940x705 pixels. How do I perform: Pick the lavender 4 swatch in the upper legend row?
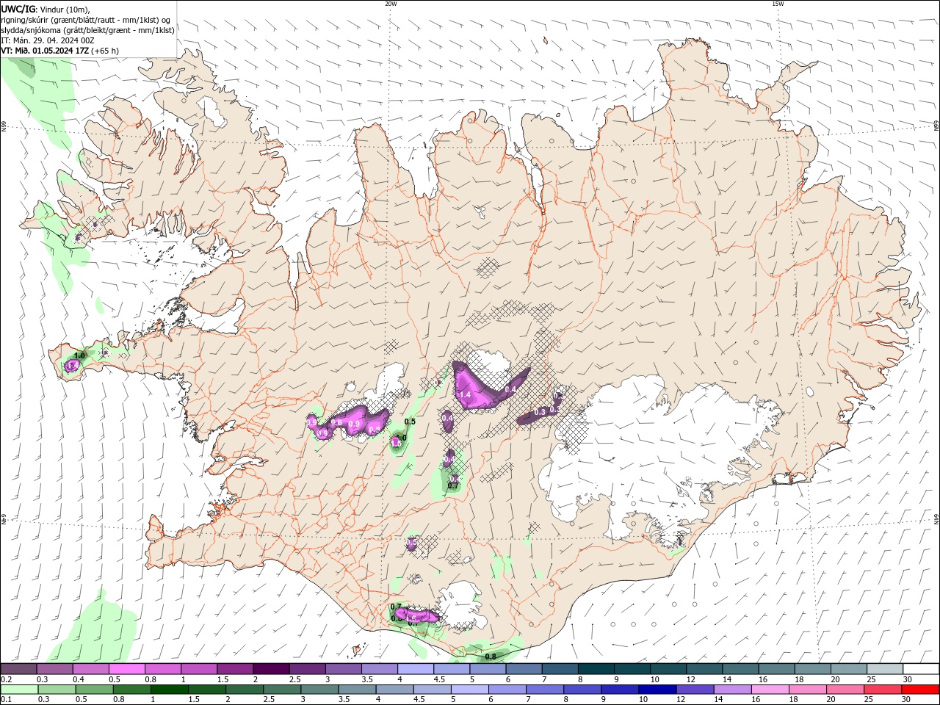tap(415, 669)
